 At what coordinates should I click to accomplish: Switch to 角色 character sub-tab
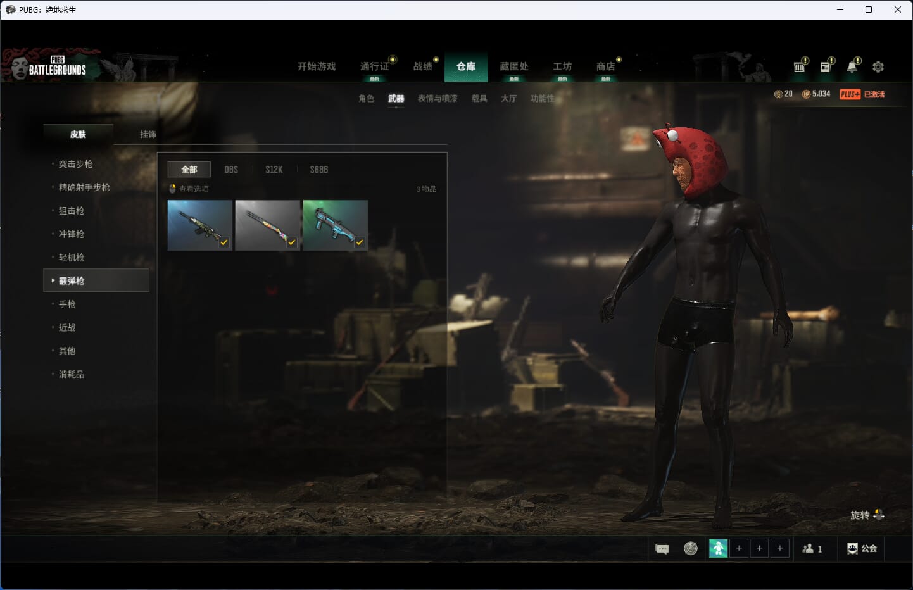[x=366, y=98]
